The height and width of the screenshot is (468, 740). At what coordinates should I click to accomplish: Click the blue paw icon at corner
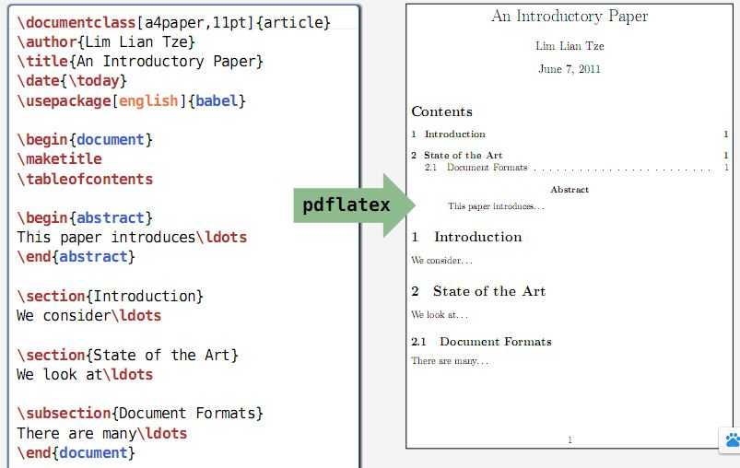point(732,440)
